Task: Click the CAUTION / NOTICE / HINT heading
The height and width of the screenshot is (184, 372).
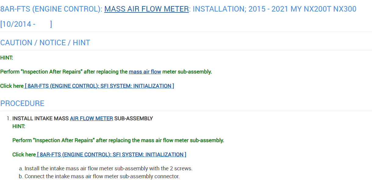Action: (45, 43)
